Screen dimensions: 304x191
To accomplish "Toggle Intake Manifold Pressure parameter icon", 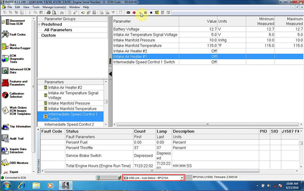I will 46,103.
